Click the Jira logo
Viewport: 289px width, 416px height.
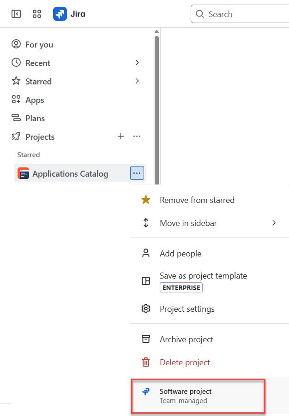coord(60,14)
